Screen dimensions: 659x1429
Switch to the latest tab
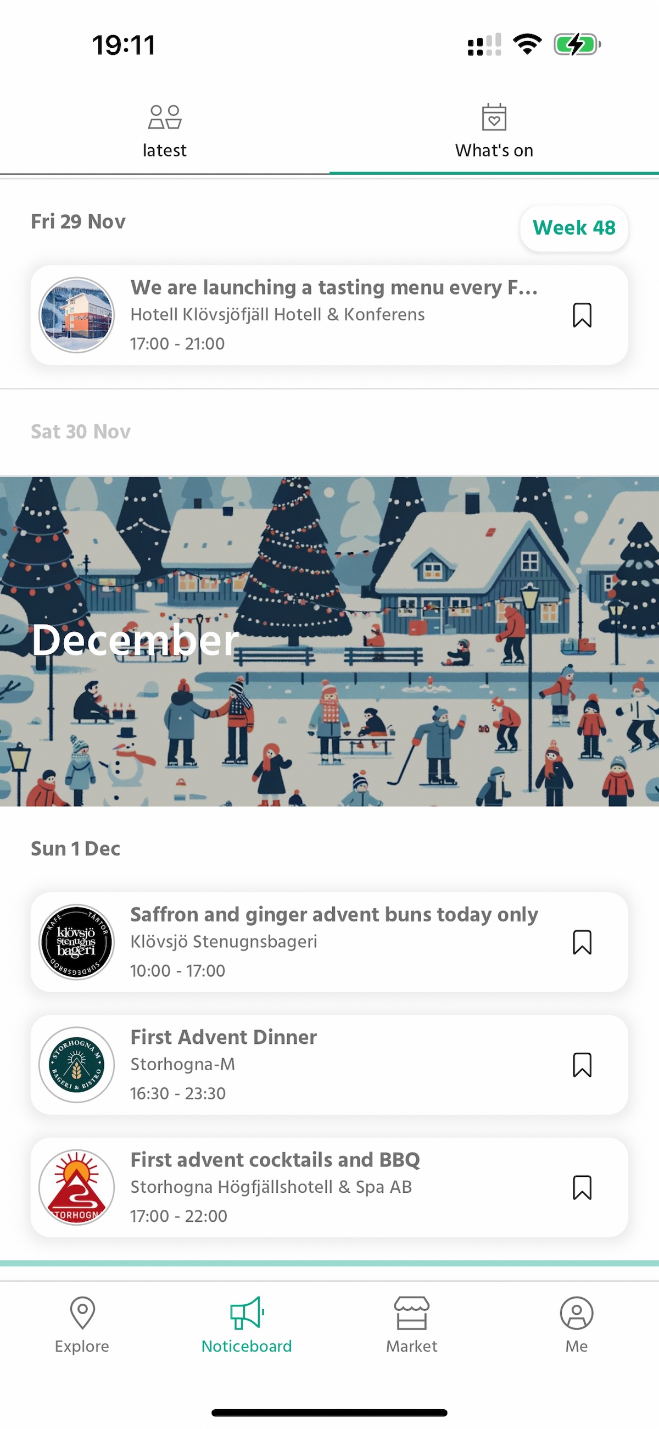[165, 131]
